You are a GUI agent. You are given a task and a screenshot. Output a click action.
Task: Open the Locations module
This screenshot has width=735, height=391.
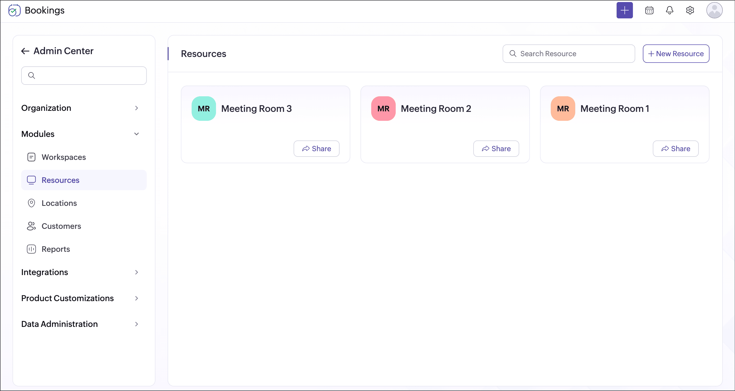pos(83,203)
